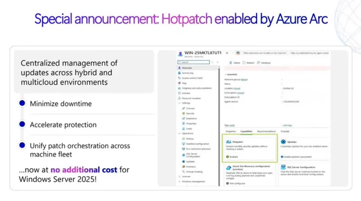
Task: Click the machine icon beside WIN-25MKTL87UT1
Action: tap(180, 54)
